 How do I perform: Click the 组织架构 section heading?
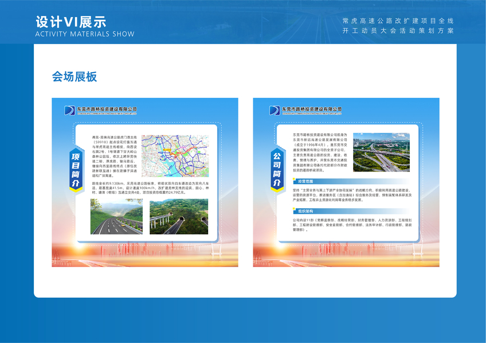tap(305, 211)
